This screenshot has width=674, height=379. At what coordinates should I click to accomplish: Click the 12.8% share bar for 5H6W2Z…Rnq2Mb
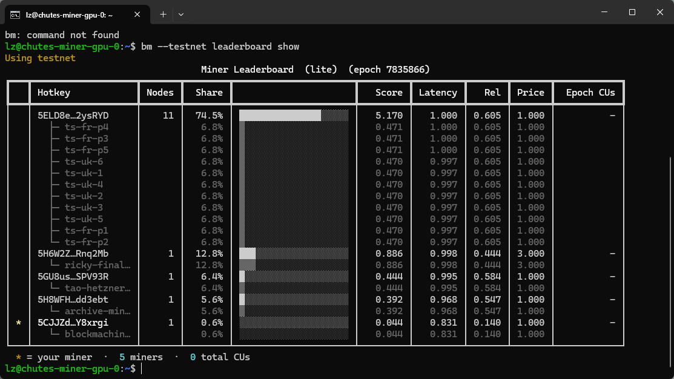click(294, 254)
